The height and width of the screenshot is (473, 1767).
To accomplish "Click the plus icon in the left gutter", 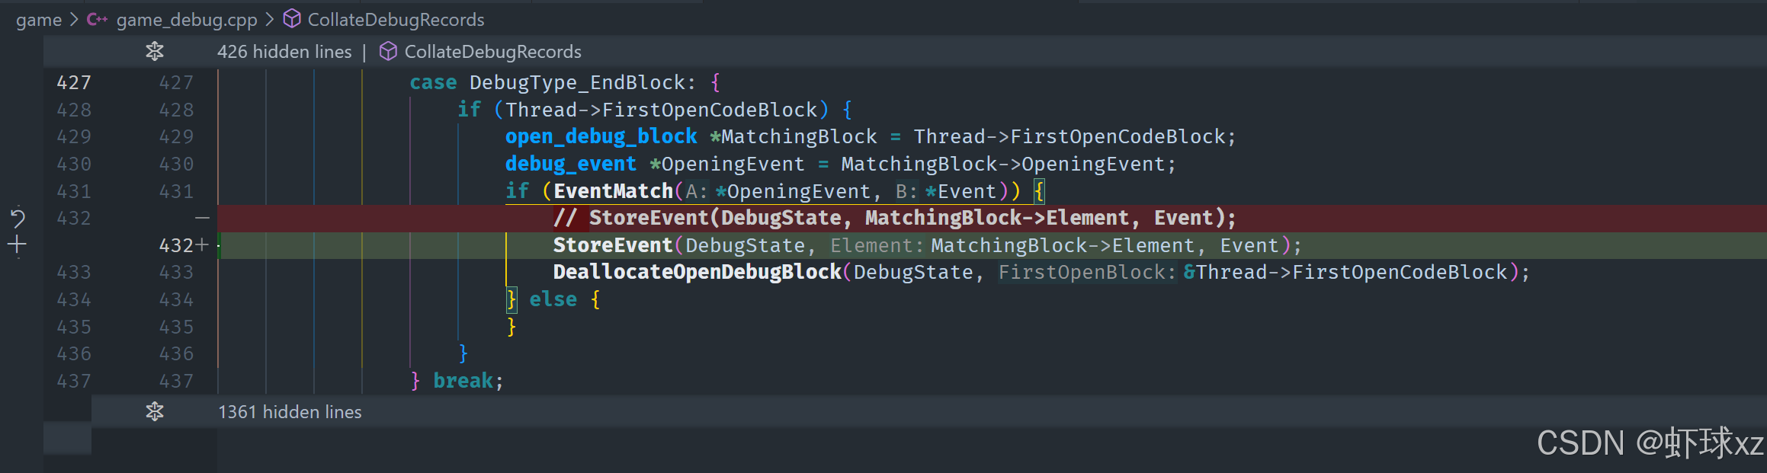I will click(x=17, y=244).
